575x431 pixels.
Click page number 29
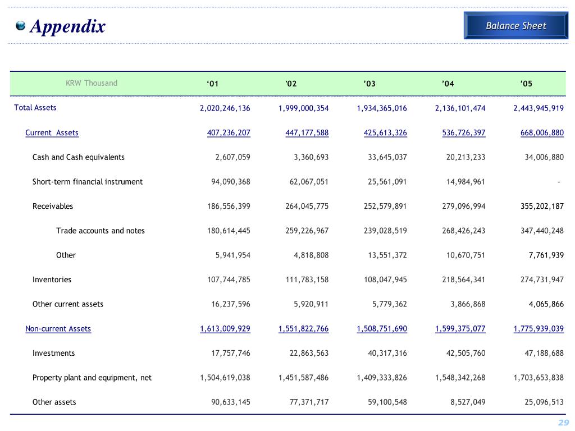click(563, 423)
